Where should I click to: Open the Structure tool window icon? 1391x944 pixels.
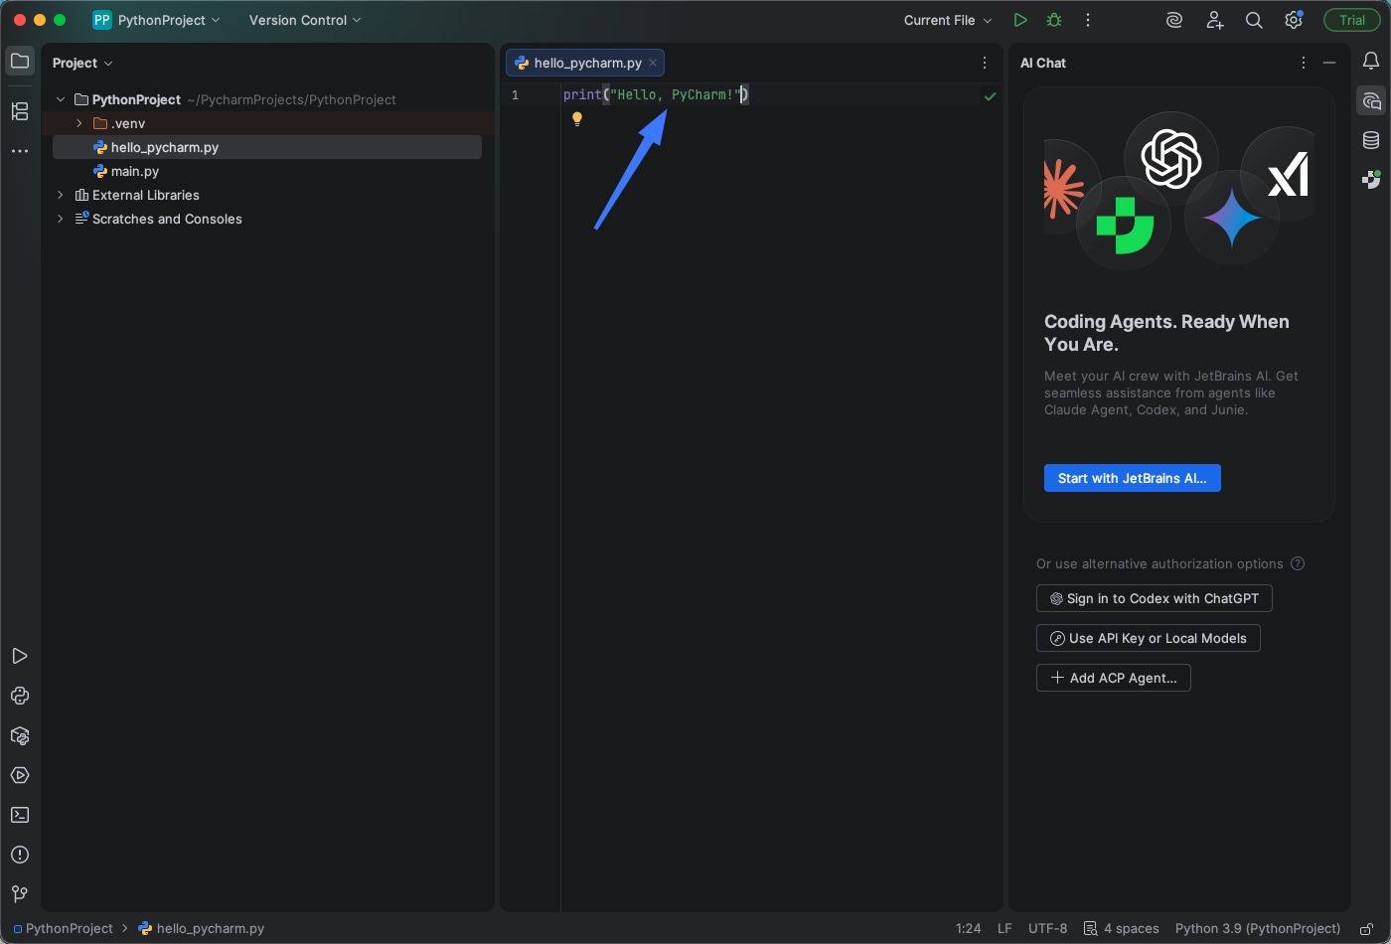[20, 111]
